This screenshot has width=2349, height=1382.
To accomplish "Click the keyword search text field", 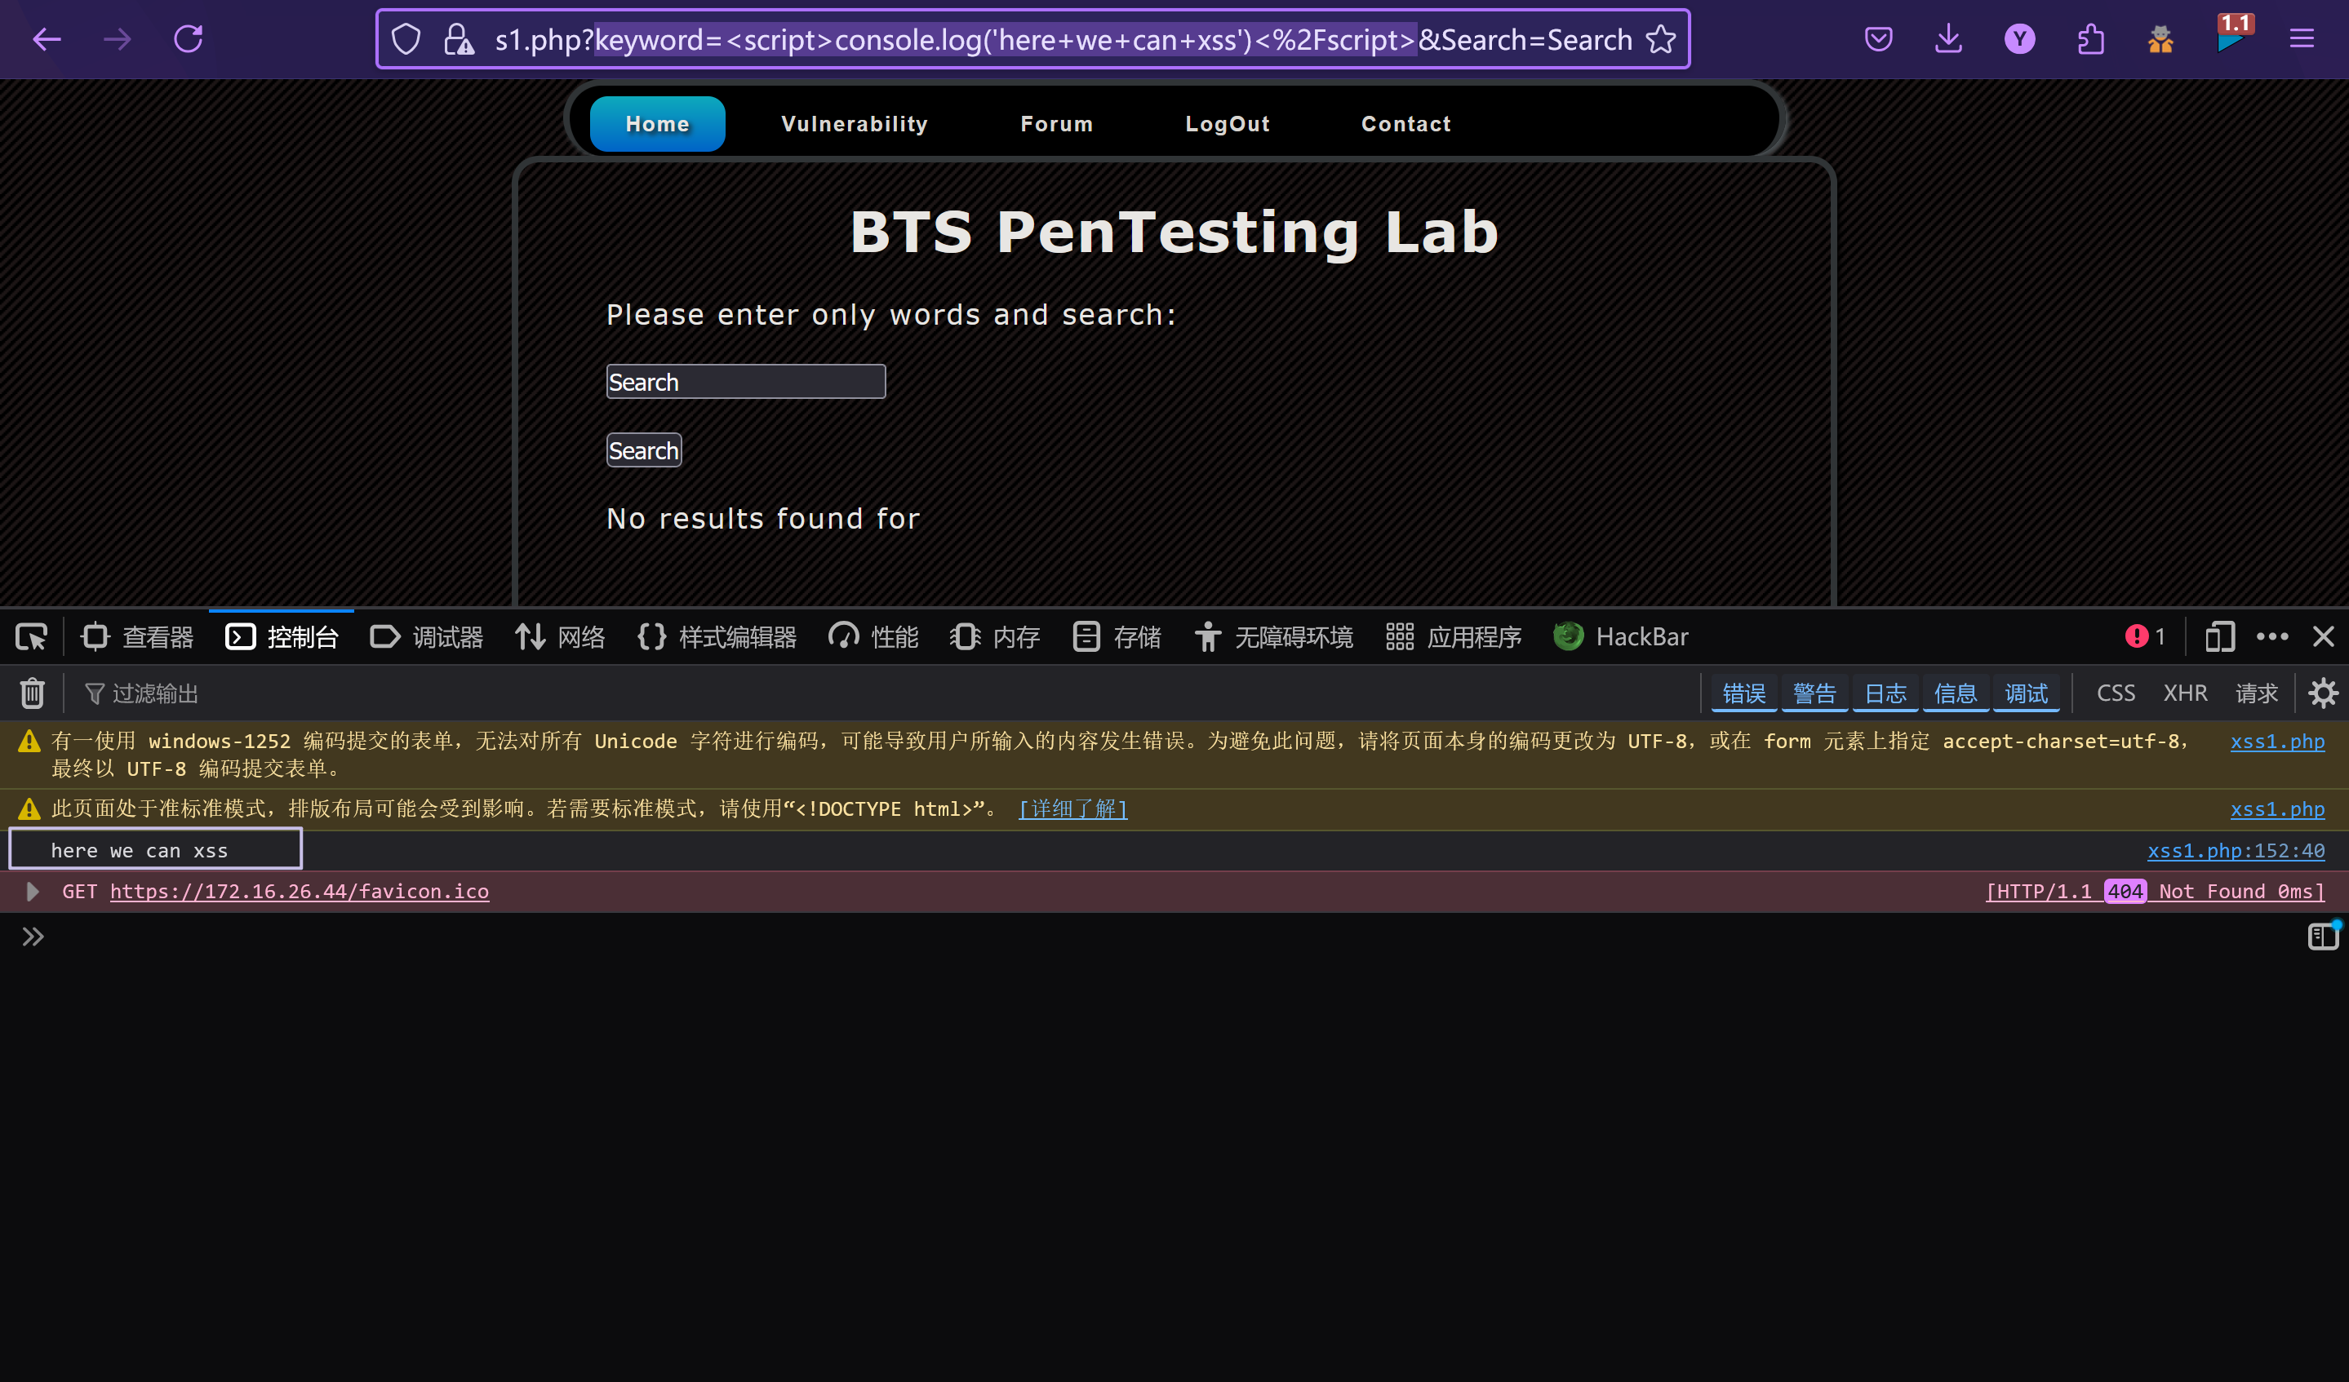I will [746, 382].
